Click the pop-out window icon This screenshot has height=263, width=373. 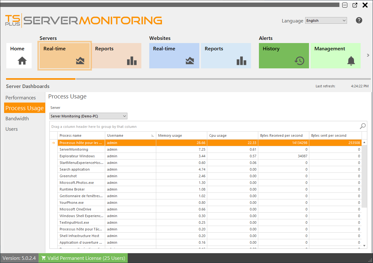point(355,5)
